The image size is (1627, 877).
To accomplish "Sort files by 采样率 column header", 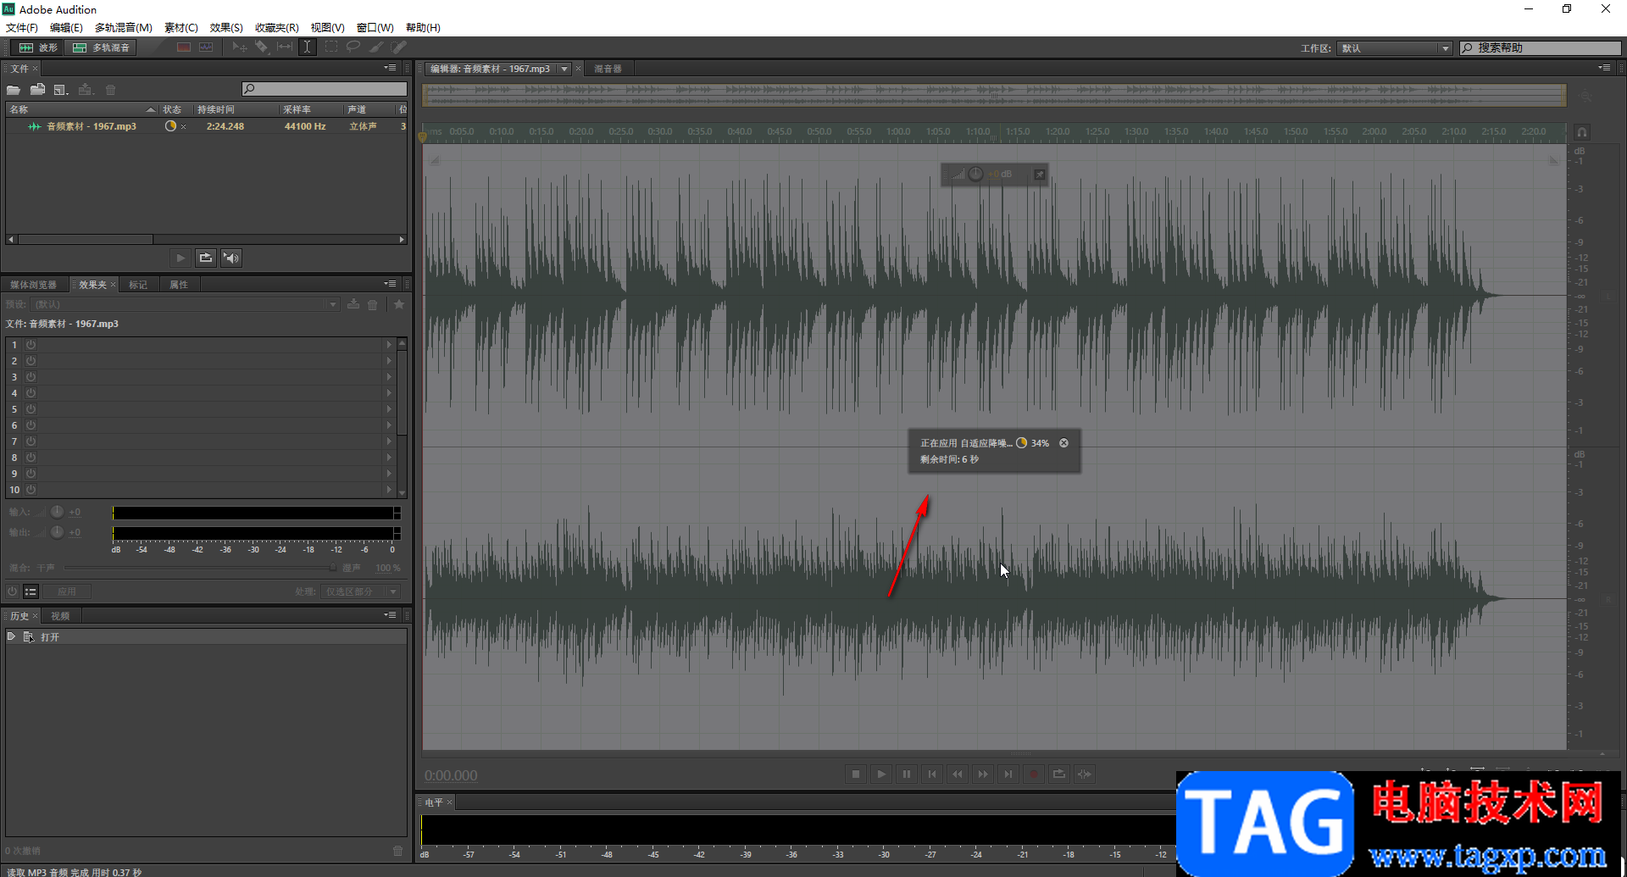I will [310, 109].
